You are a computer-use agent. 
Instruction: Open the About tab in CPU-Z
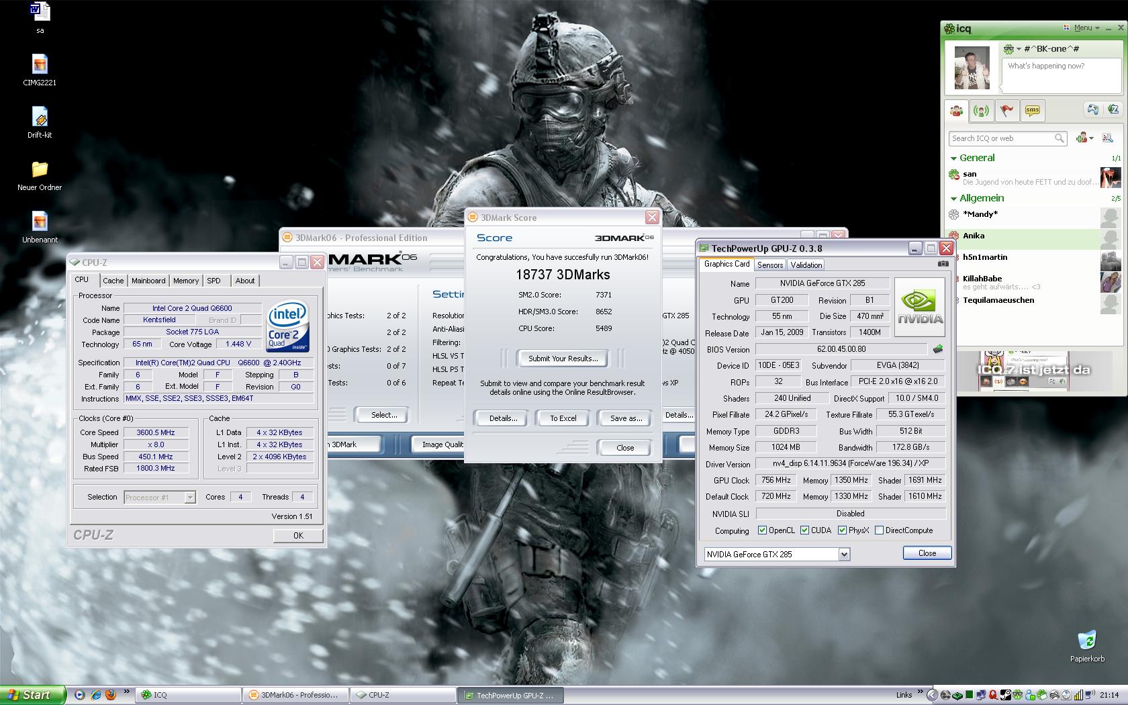245,281
